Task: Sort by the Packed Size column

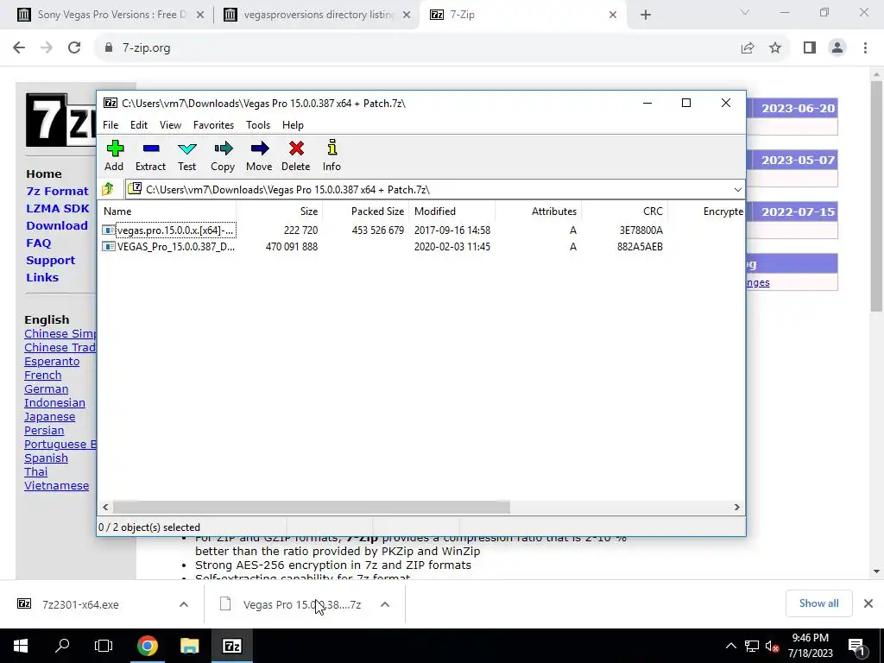Action: (x=365, y=212)
